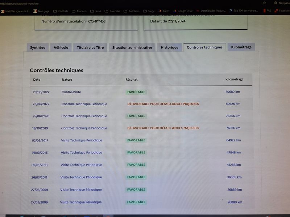Open the Auto1 bookmark
This screenshot has height=217, width=290.
click(x=164, y=11)
